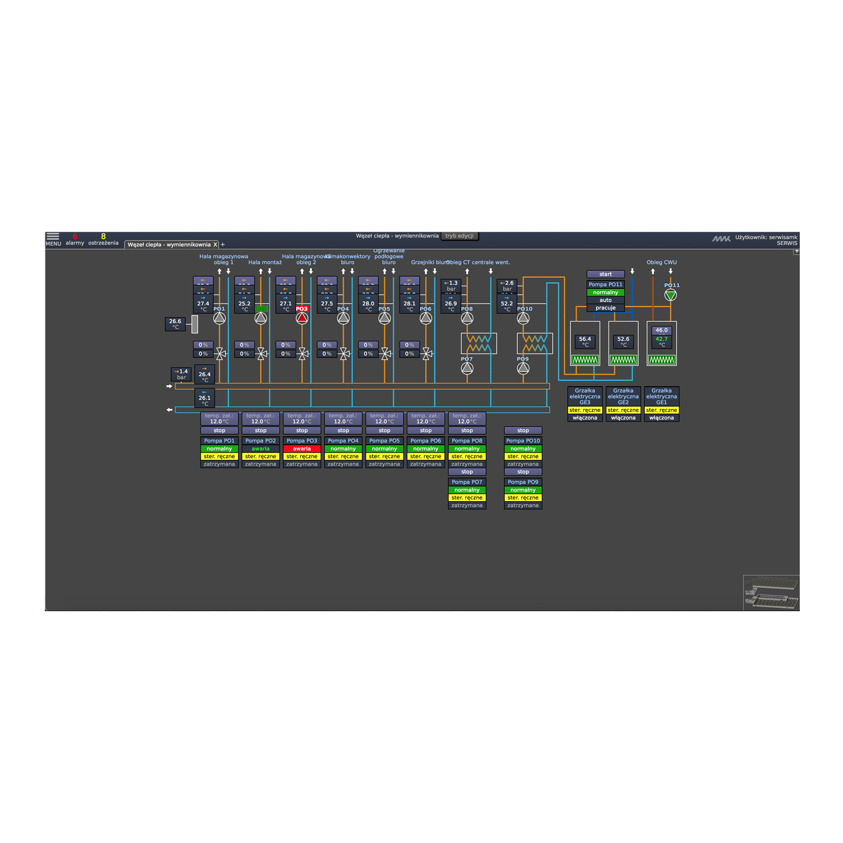Click stop button above Pompa PO1

(x=219, y=430)
